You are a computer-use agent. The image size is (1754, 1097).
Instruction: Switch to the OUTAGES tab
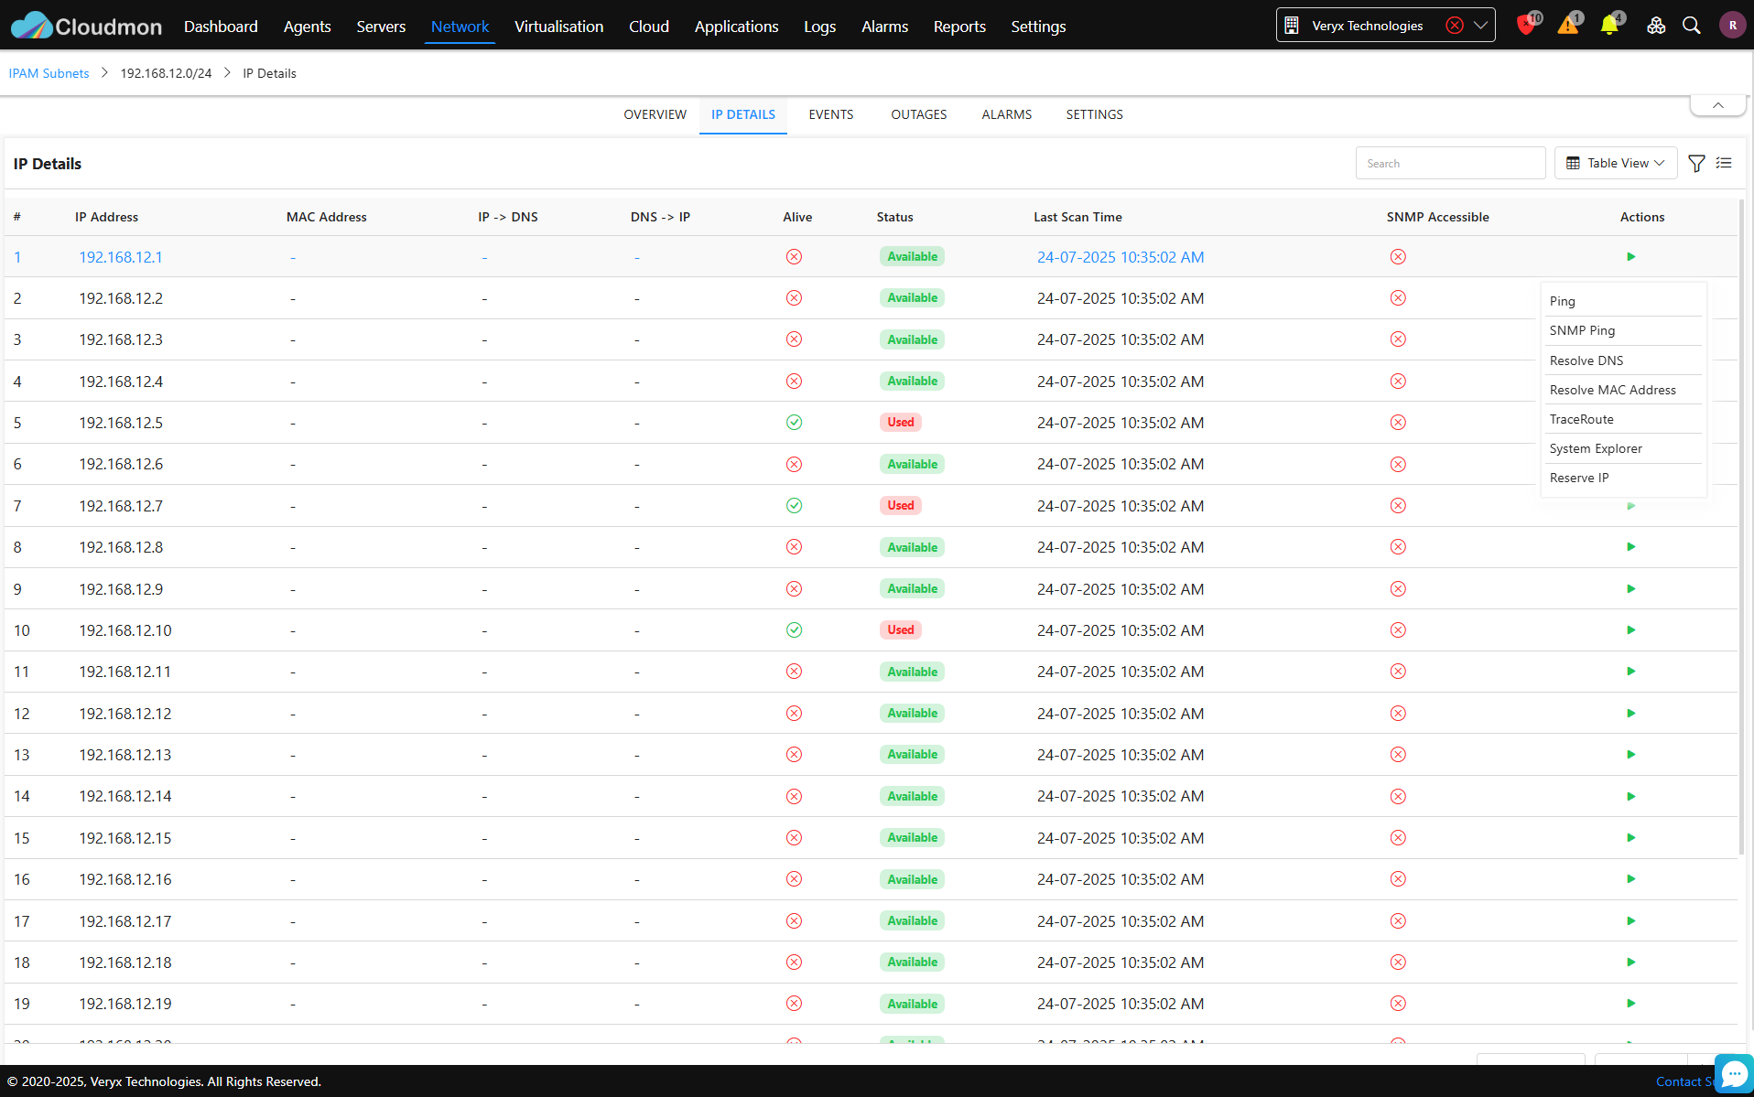[918, 114]
